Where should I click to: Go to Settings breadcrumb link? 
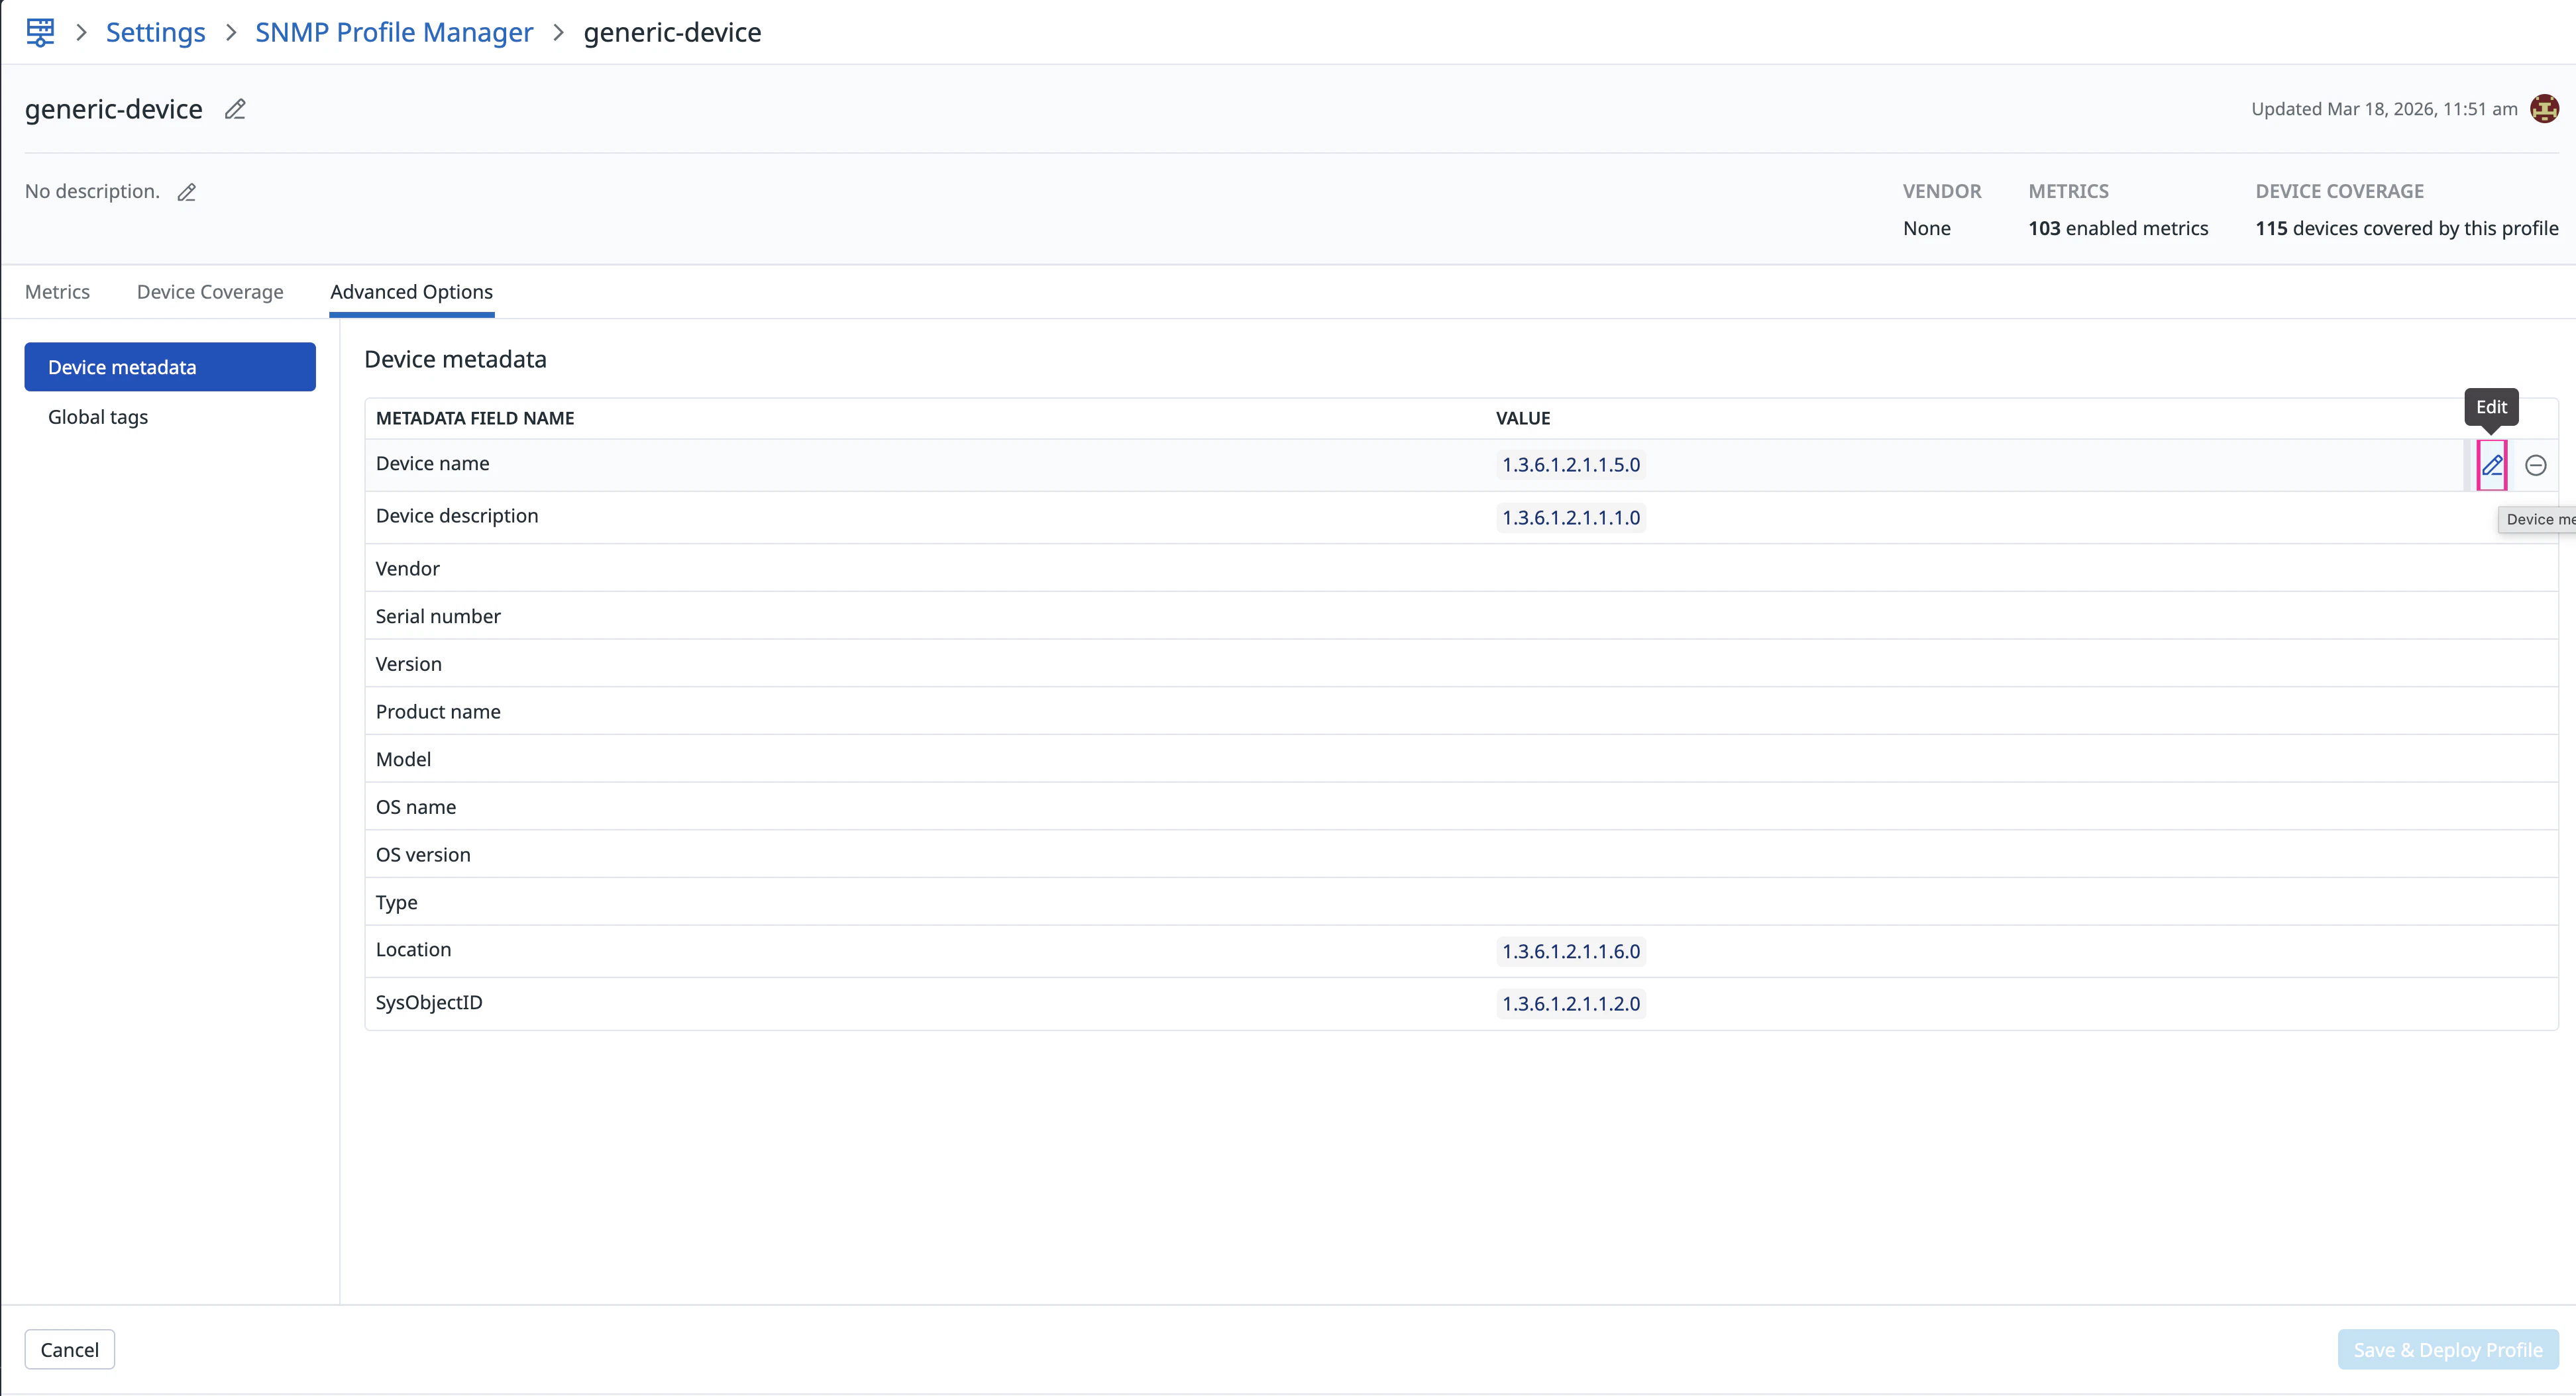(155, 32)
